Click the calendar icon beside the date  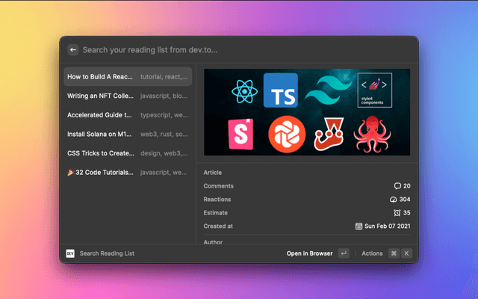click(359, 226)
